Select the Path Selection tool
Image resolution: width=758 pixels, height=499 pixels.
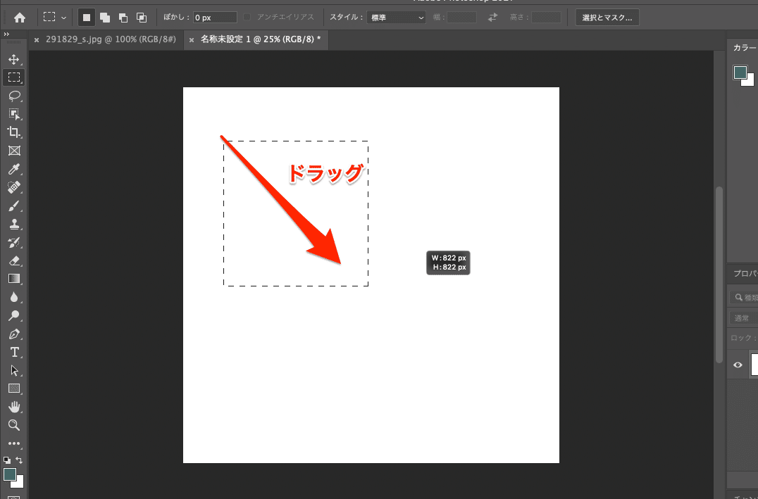[x=14, y=370]
